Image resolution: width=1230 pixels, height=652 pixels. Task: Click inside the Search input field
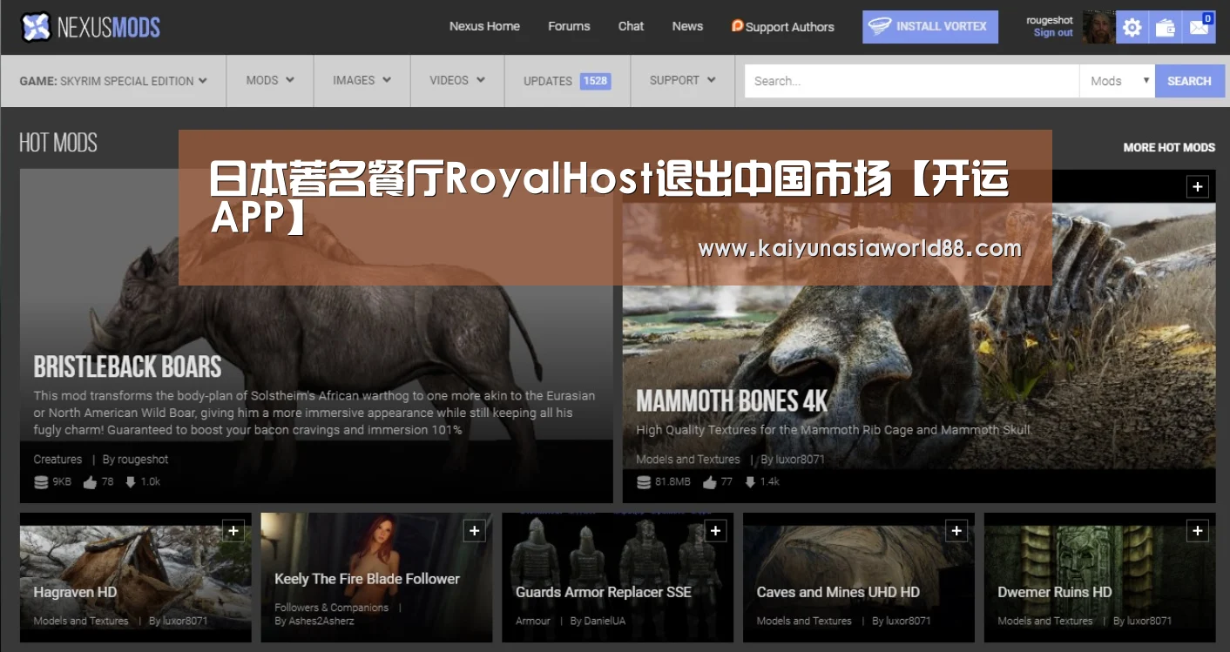pyautogui.click(x=912, y=81)
